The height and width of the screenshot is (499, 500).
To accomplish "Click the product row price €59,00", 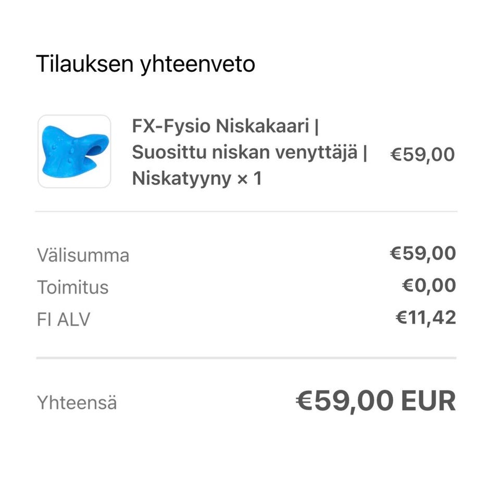I will pos(422,154).
